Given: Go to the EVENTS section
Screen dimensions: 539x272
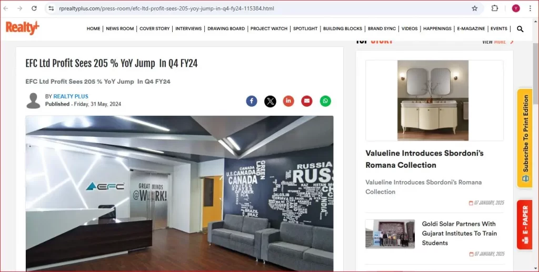Looking at the screenshot, I should point(499,28).
